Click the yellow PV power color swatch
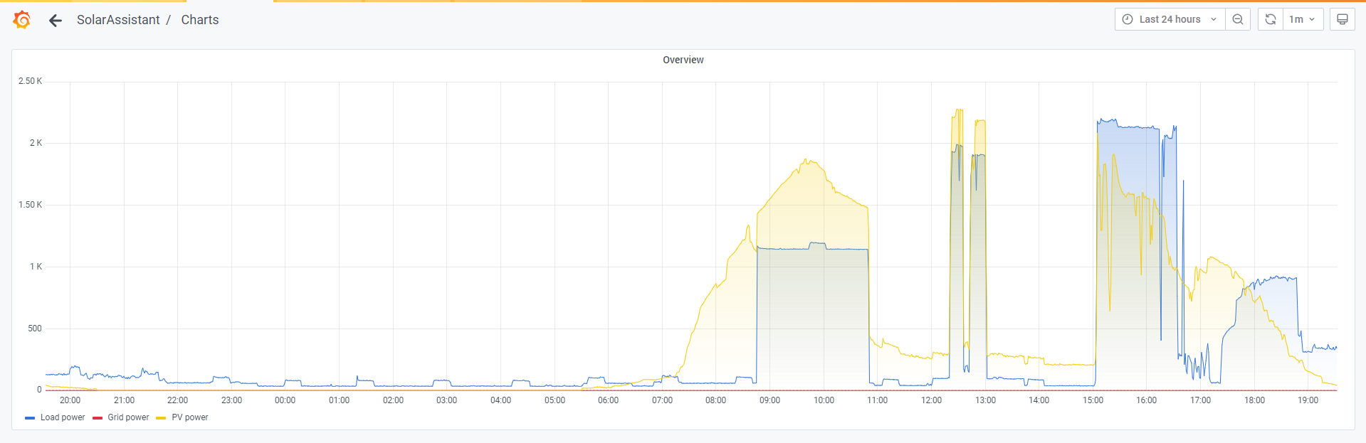 tap(161, 418)
